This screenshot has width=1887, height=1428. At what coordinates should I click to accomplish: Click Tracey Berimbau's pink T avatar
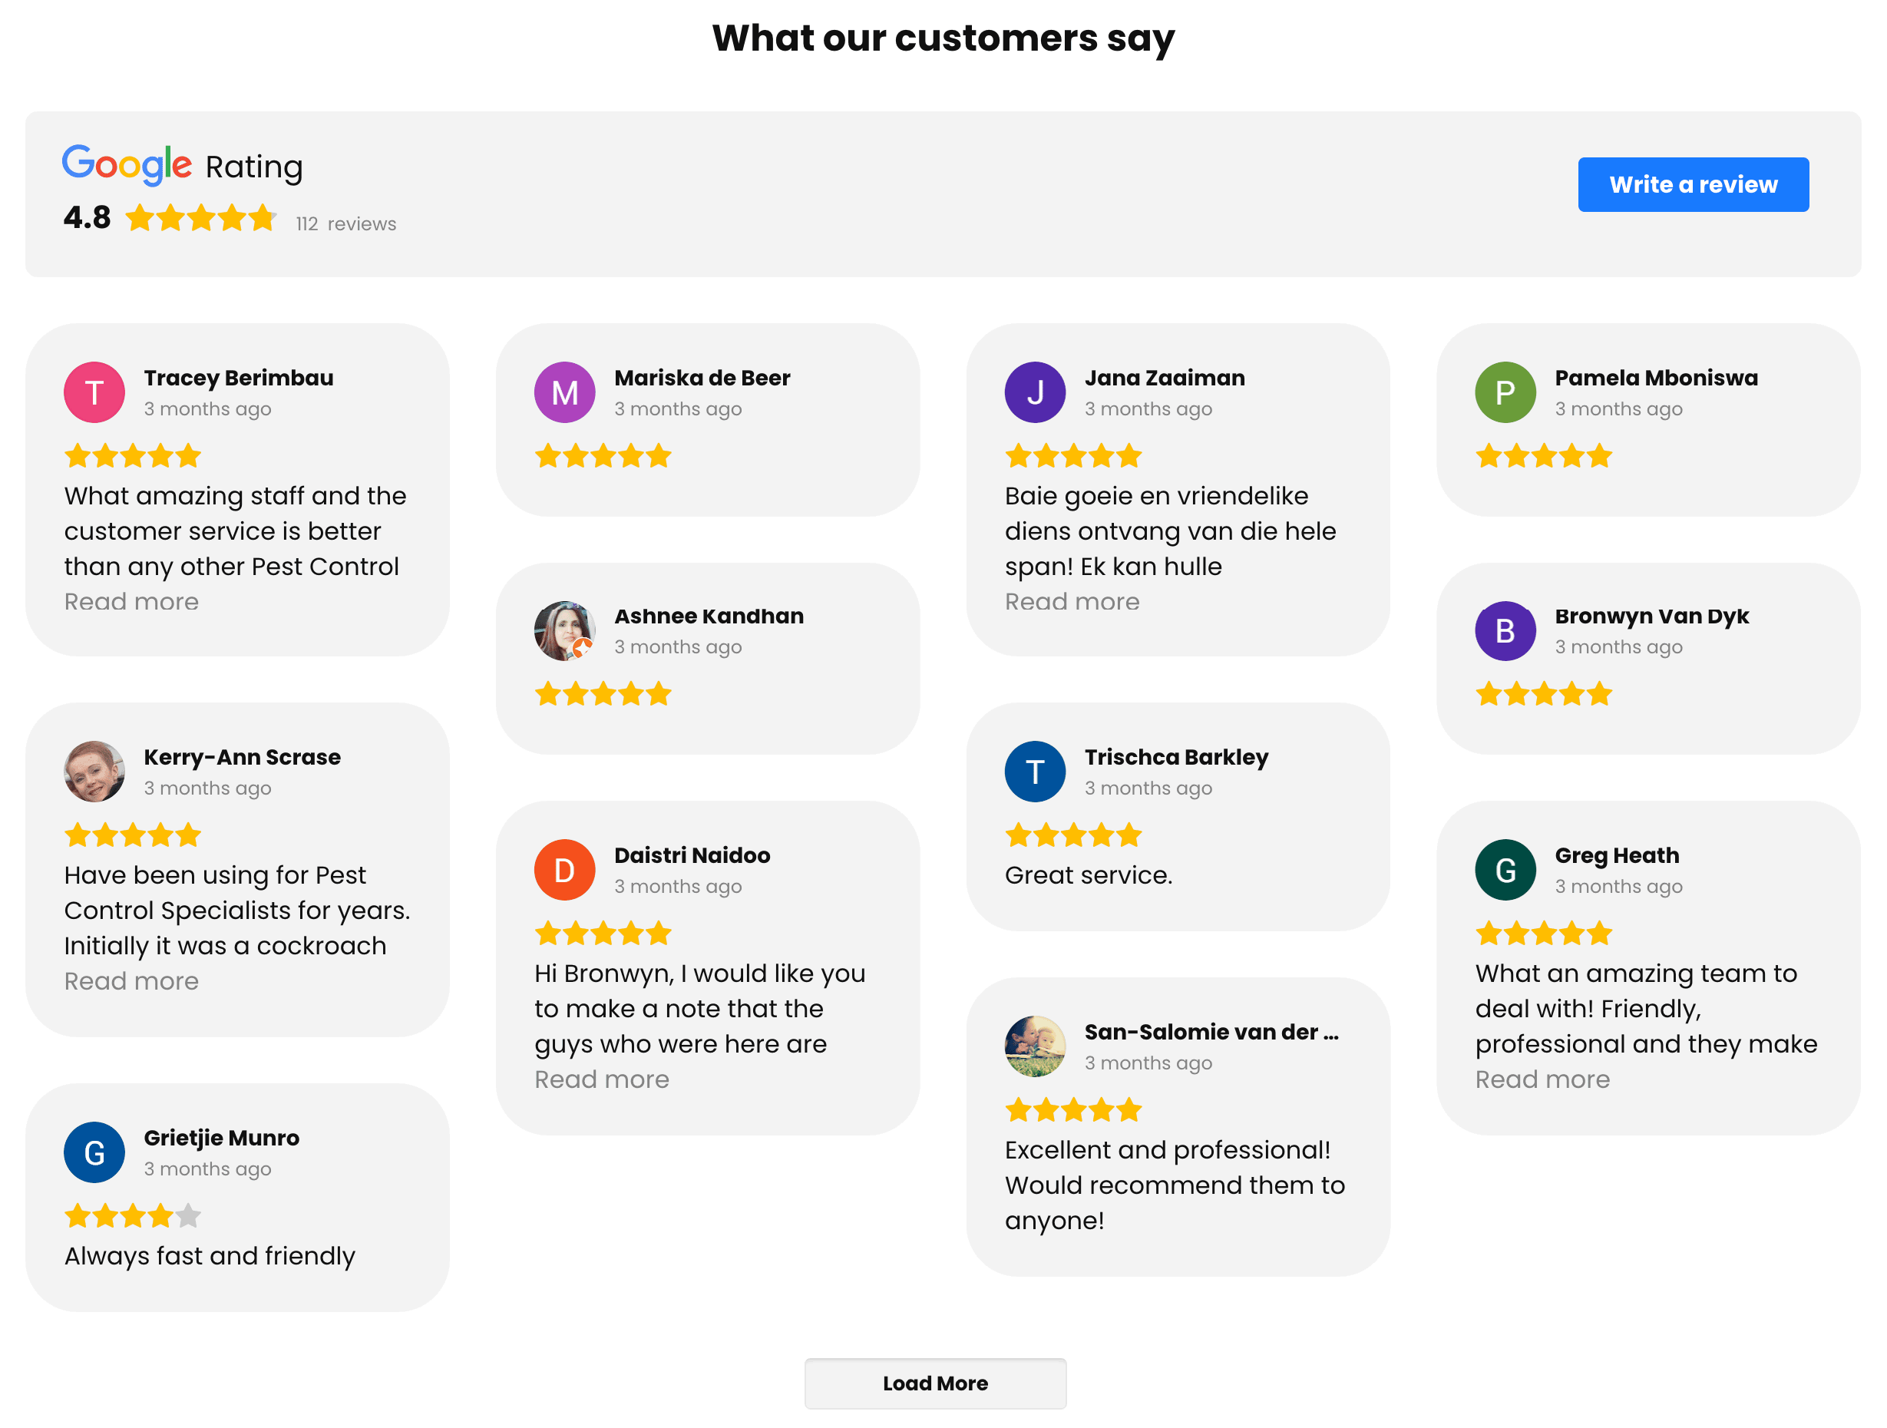pos(94,392)
